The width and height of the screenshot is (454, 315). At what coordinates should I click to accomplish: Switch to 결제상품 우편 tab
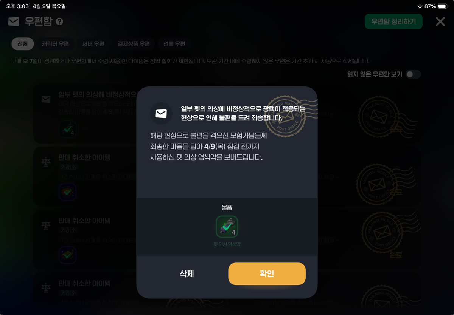134,44
